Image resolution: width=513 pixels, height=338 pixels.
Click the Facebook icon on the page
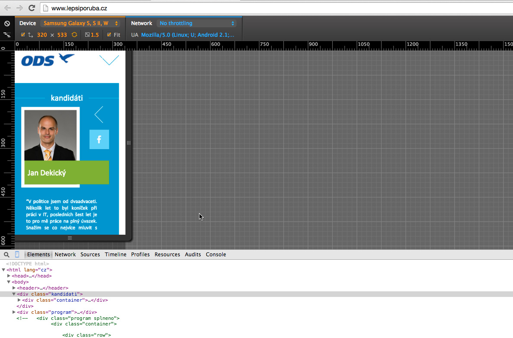[99, 139]
